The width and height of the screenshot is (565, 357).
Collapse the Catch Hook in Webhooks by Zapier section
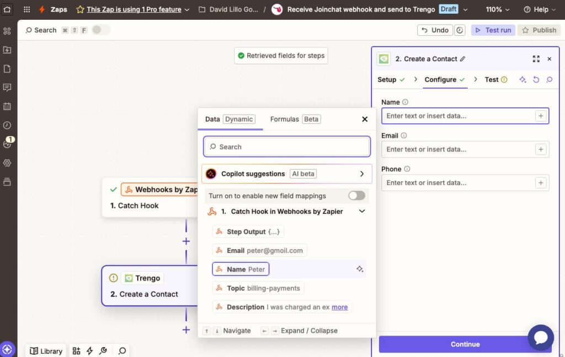(362, 211)
